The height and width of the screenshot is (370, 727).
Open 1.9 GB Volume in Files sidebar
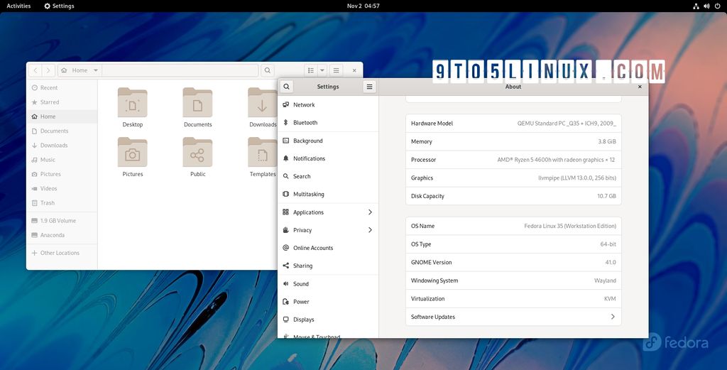pos(62,221)
